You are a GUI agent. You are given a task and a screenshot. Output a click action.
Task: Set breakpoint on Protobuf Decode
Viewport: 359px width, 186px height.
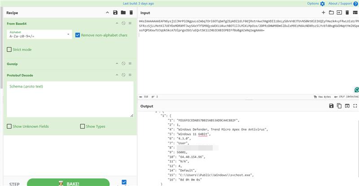pos(130,75)
